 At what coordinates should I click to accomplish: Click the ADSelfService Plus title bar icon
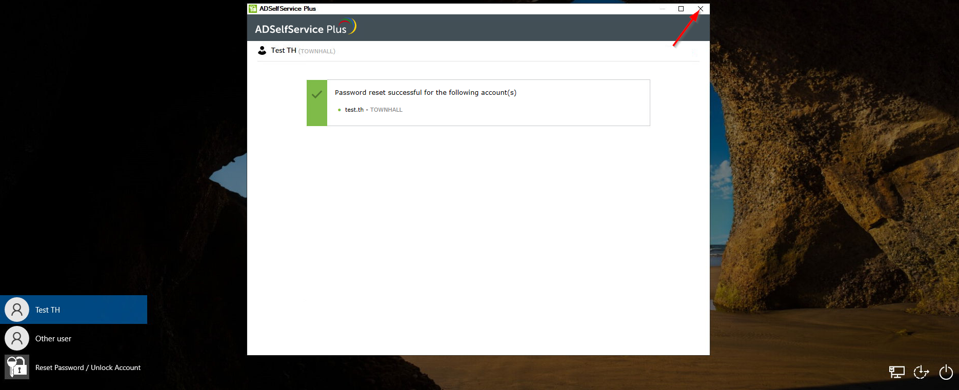pos(253,9)
